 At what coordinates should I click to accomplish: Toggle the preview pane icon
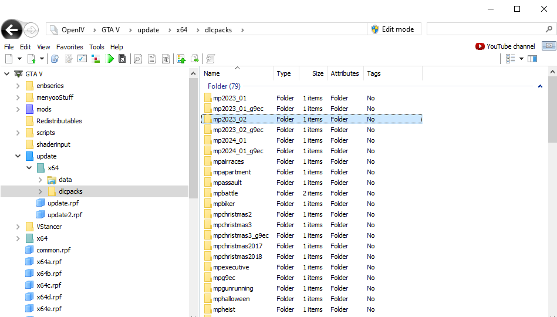click(532, 59)
